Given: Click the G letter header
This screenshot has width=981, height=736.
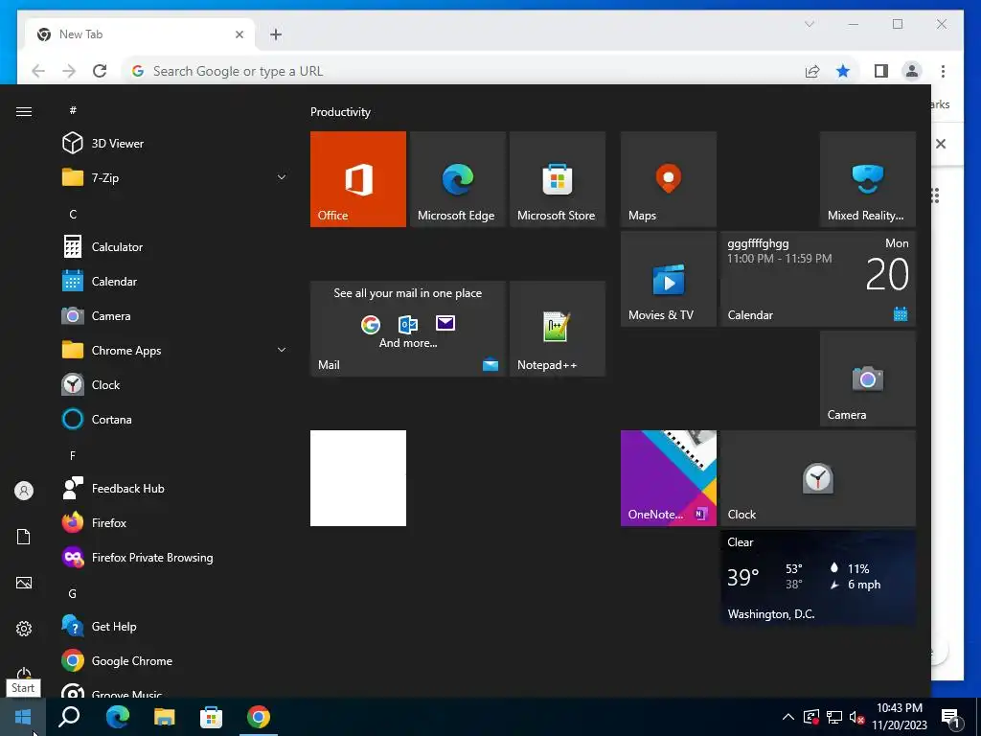Looking at the screenshot, I should click(73, 593).
